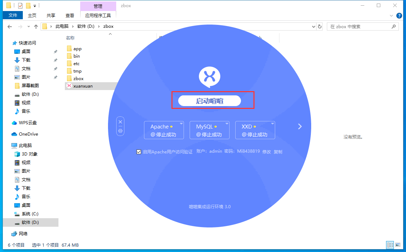Switch to large thumbnails view icon
The image size is (406, 252).
click(398, 245)
